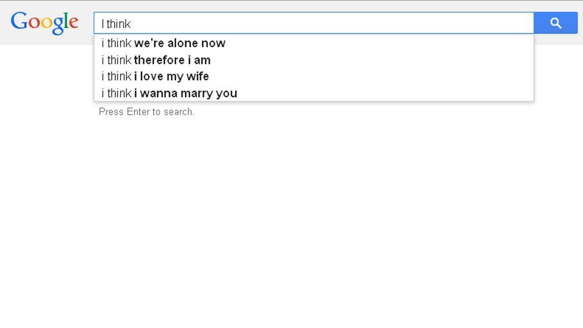Select suggestion "i think we're alone now"

(x=314, y=43)
